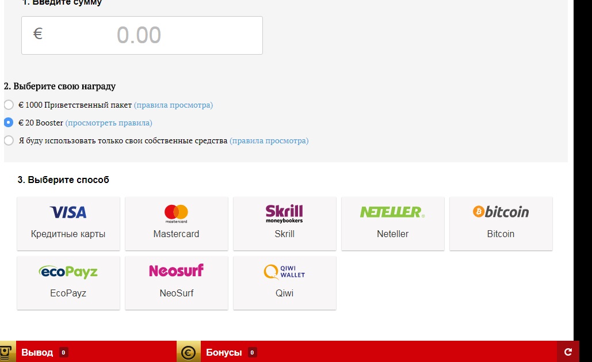592x362 pixels.
Task: Select Mastercard as the payment method
Action: pyautogui.click(x=176, y=223)
